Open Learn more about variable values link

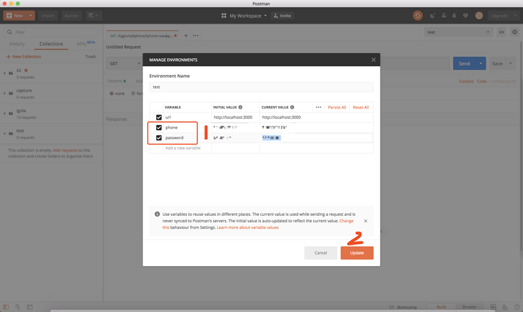(248, 228)
